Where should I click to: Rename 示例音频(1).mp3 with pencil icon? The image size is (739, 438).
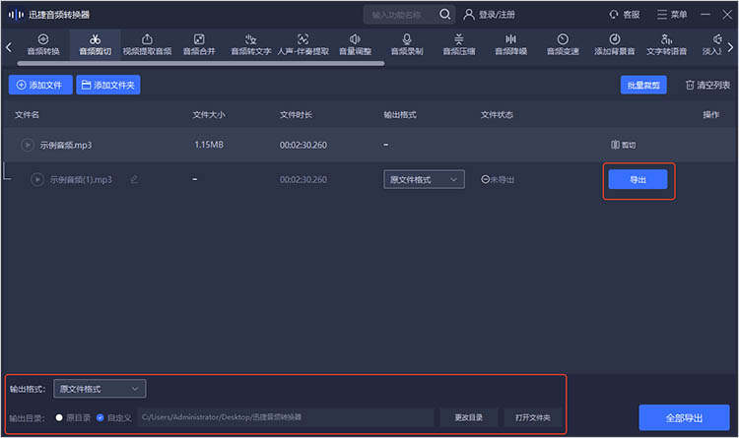click(x=134, y=179)
